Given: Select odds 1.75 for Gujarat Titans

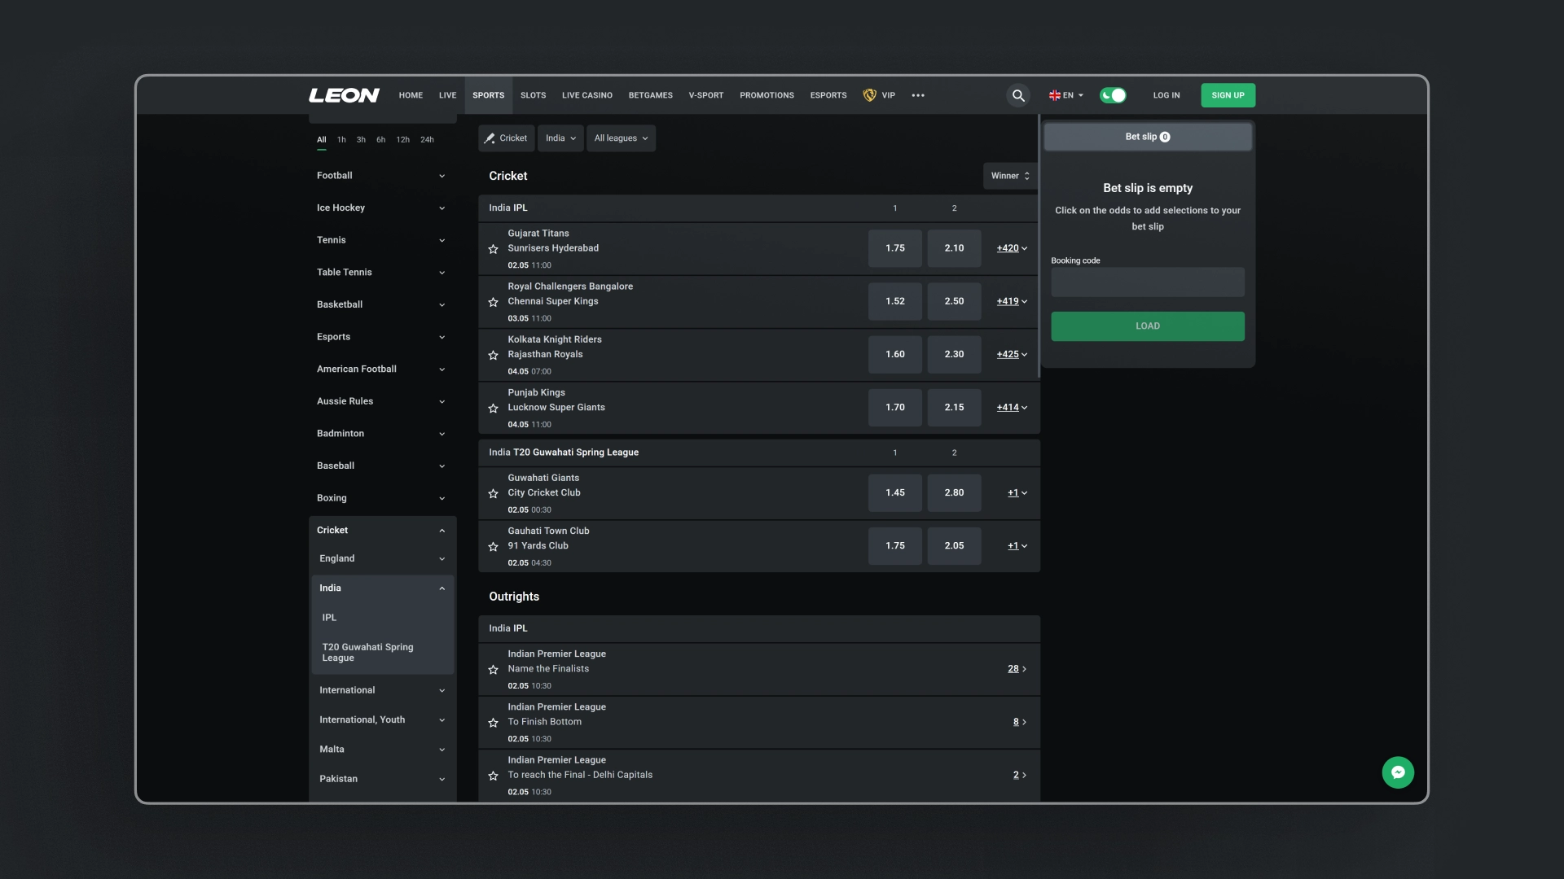Looking at the screenshot, I should [x=895, y=248].
